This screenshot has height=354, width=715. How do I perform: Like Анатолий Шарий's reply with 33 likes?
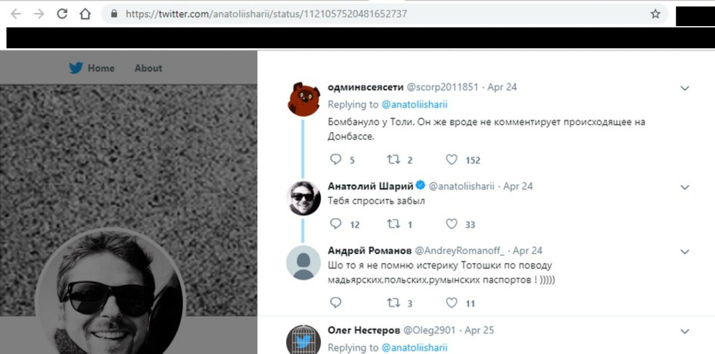[x=452, y=224]
